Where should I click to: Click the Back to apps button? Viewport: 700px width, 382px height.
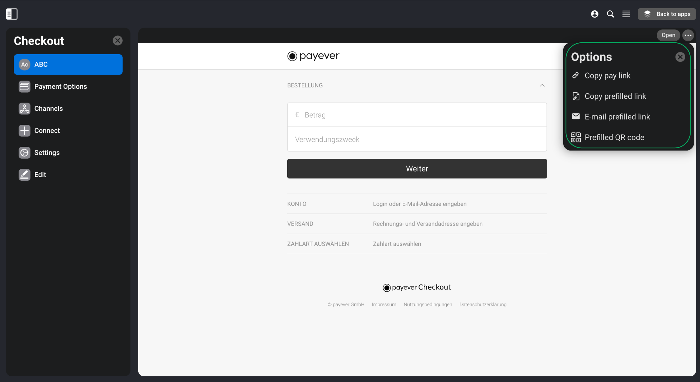667,14
